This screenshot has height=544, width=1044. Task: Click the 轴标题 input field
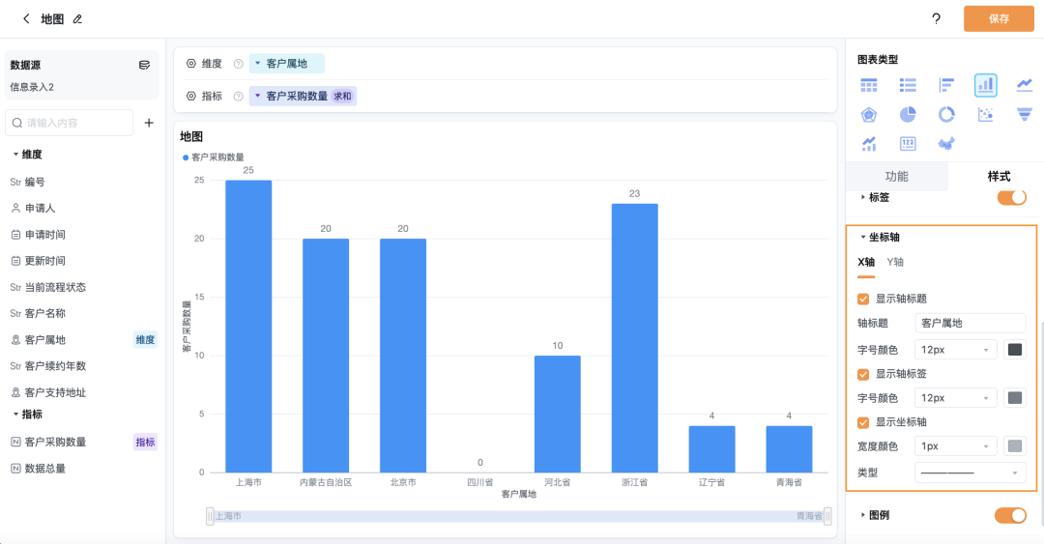(971, 323)
